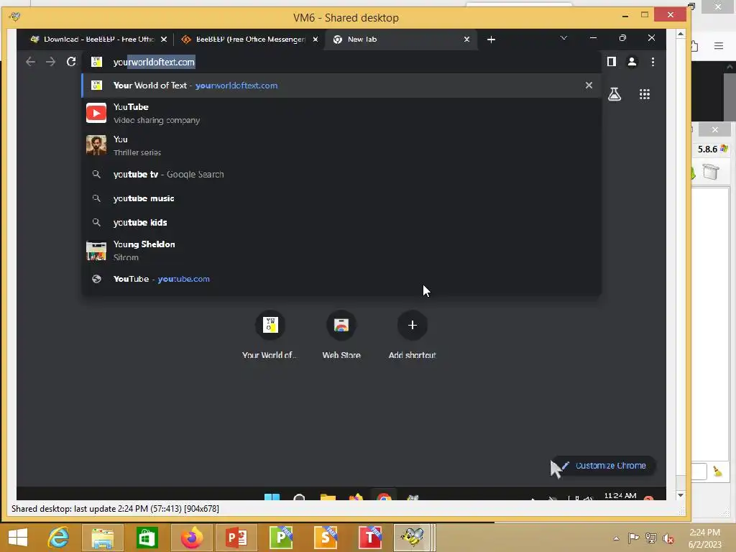Select the youtube kids suggestion
736x552 pixels.
[x=341, y=223]
